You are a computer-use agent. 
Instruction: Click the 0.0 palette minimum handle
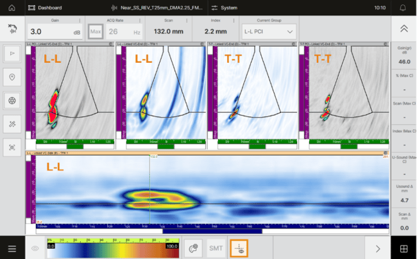(51, 246)
